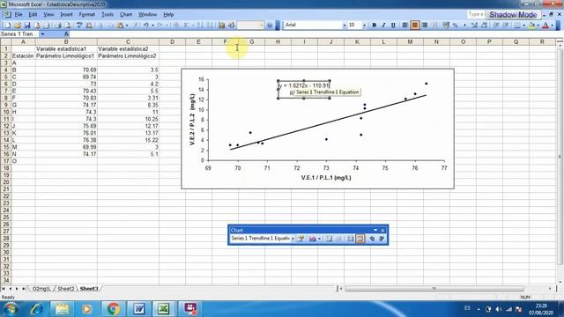Click the Open file icon
The image size is (564, 317).
coord(18,26)
